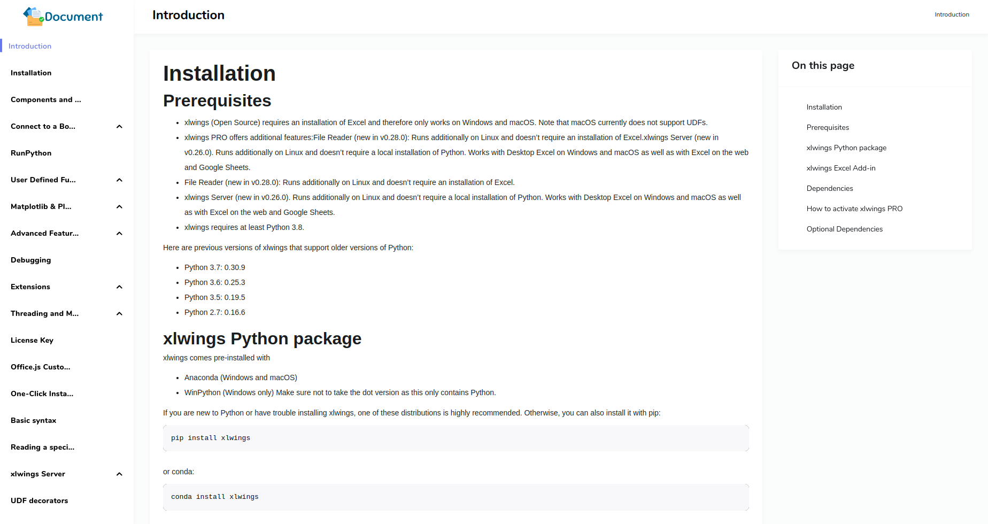Toggle the Advanced Features chevron arrow

point(119,234)
